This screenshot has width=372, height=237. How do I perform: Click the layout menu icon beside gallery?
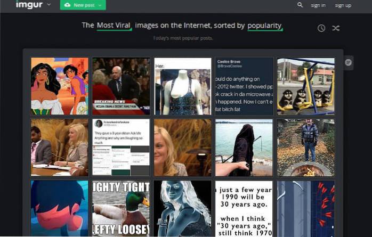[x=348, y=62]
